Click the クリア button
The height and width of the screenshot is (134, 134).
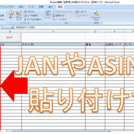pyautogui.click(x=10, y=38)
